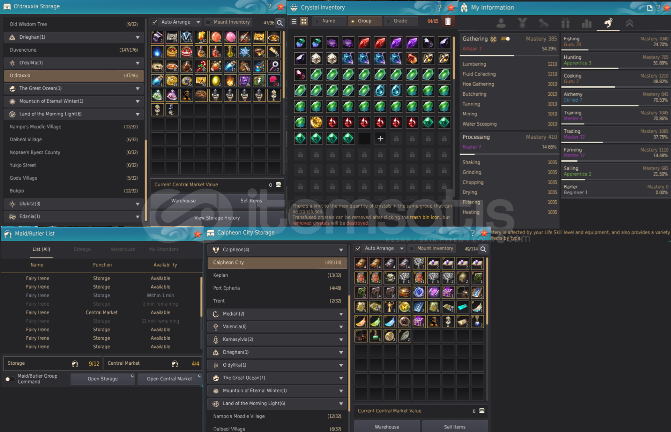Expand Mediah(2) territory group

(277, 314)
